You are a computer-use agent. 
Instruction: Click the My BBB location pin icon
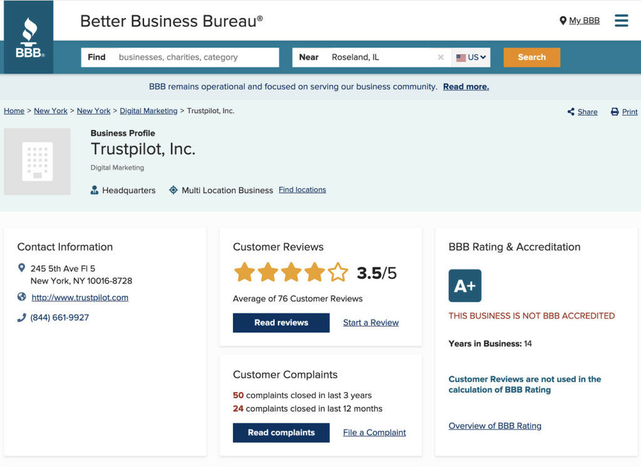563,21
